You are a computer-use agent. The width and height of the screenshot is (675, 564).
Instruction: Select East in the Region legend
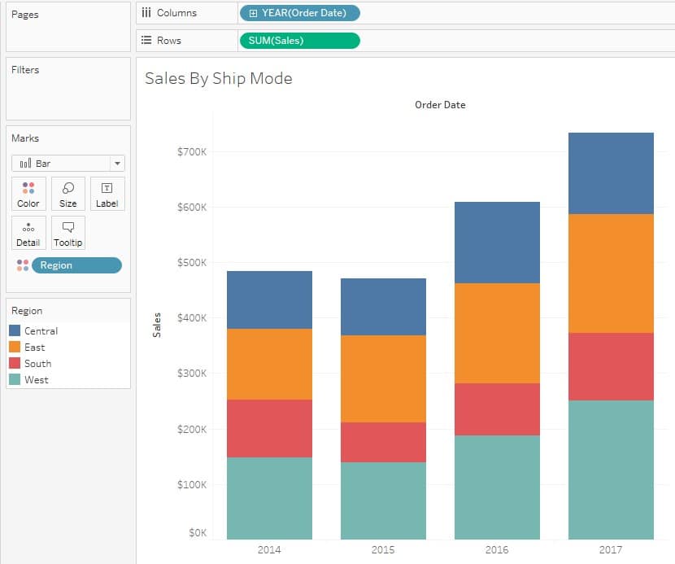point(34,347)
